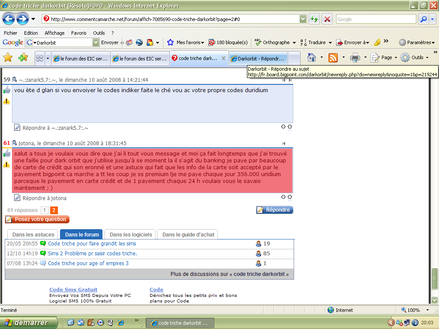Report post 59 with the warning icon
This screenshot has height=329, width=439.
point(6,101)
